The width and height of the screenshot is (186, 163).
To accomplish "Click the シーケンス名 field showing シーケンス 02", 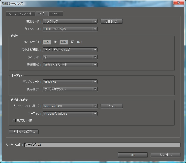I will coord(102,145).
